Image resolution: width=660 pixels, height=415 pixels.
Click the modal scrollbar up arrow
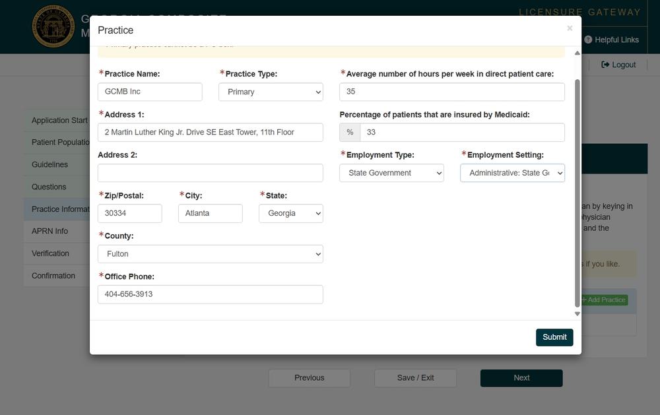(x=577, y=53)
